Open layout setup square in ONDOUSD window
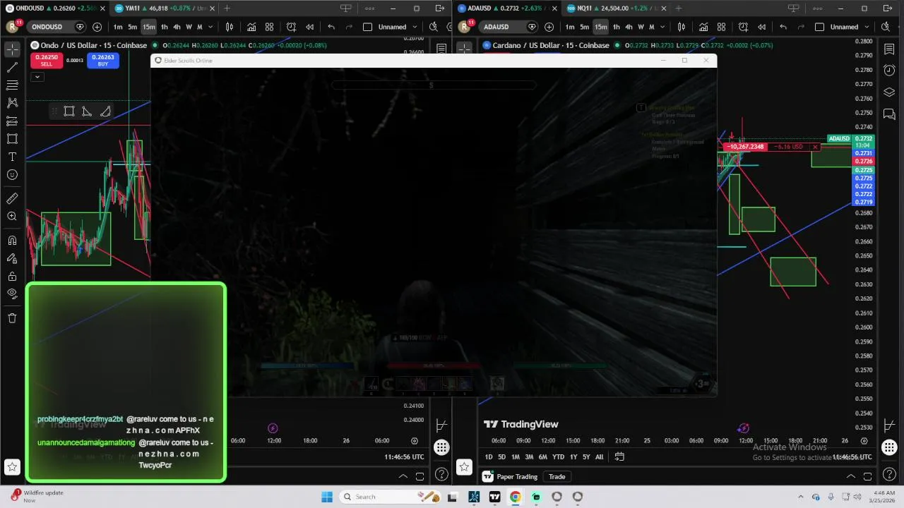 (x=367, y=27)
